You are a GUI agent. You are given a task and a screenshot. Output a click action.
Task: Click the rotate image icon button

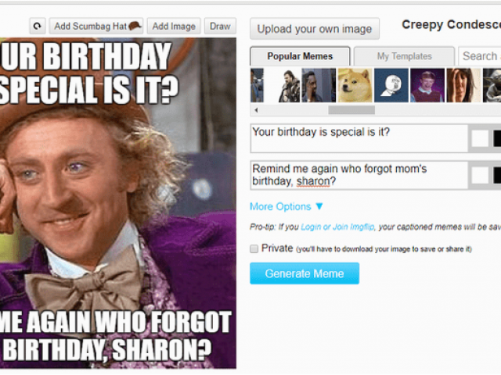coord(38,26)
